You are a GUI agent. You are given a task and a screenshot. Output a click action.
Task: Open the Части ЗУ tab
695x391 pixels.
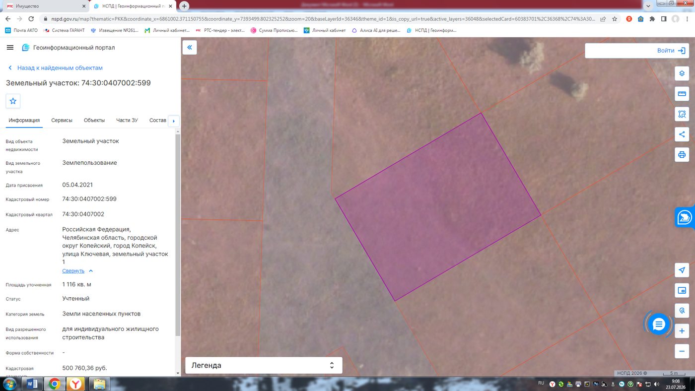(x=127, y=120)
